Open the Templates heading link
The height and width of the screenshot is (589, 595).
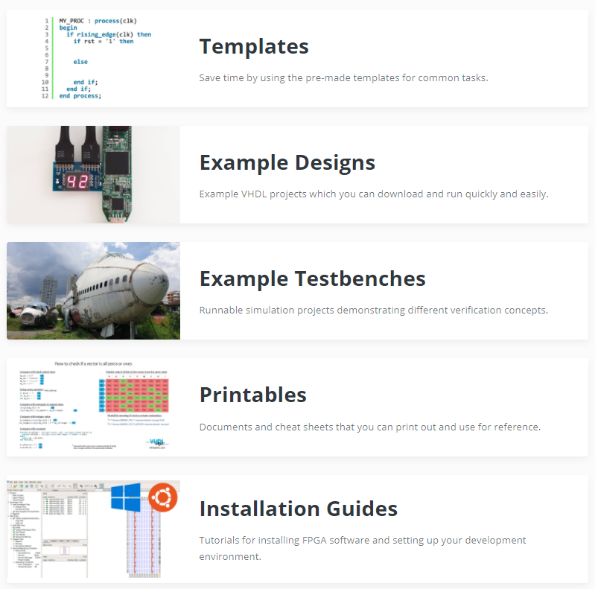pyautogui.click(x=254, y=46)
